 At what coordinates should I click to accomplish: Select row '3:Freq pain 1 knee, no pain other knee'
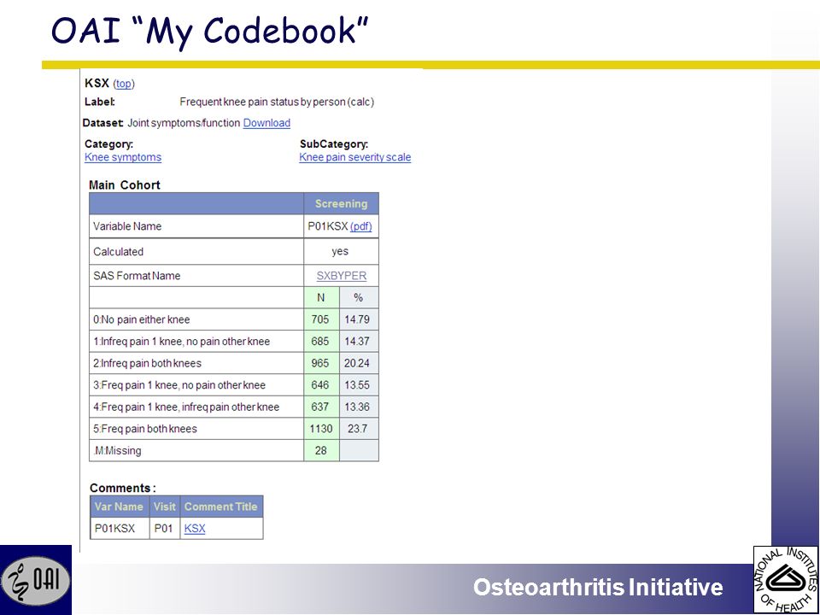coord(234,385)
